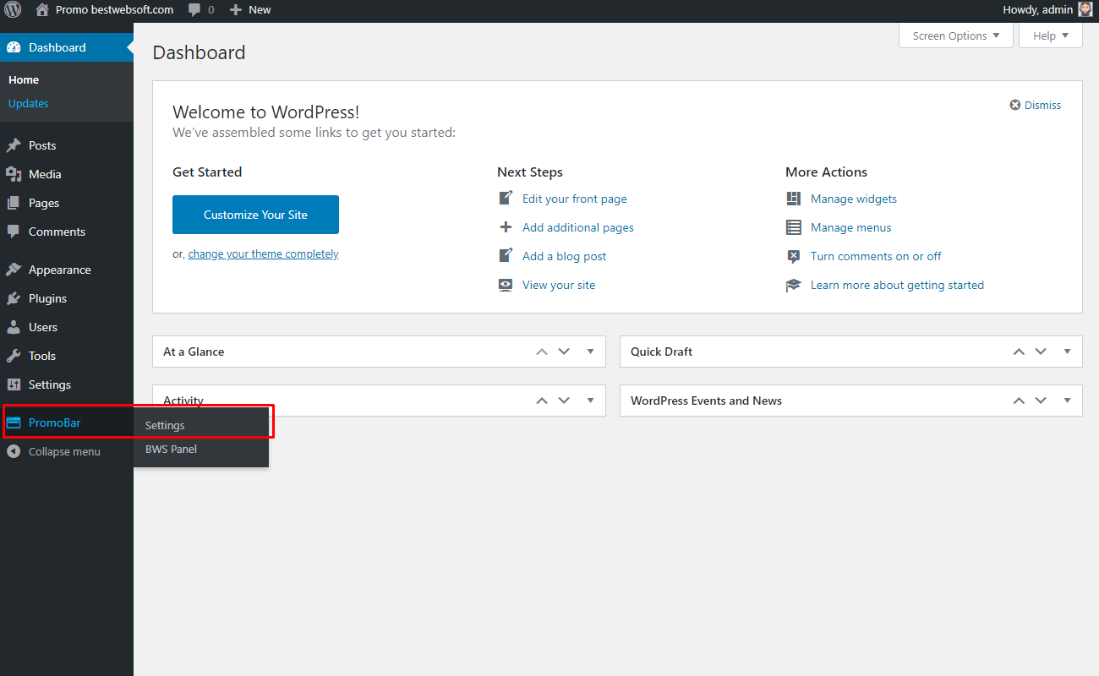
Task: Open Learn more about getting started link
Action: coord(897,285)
